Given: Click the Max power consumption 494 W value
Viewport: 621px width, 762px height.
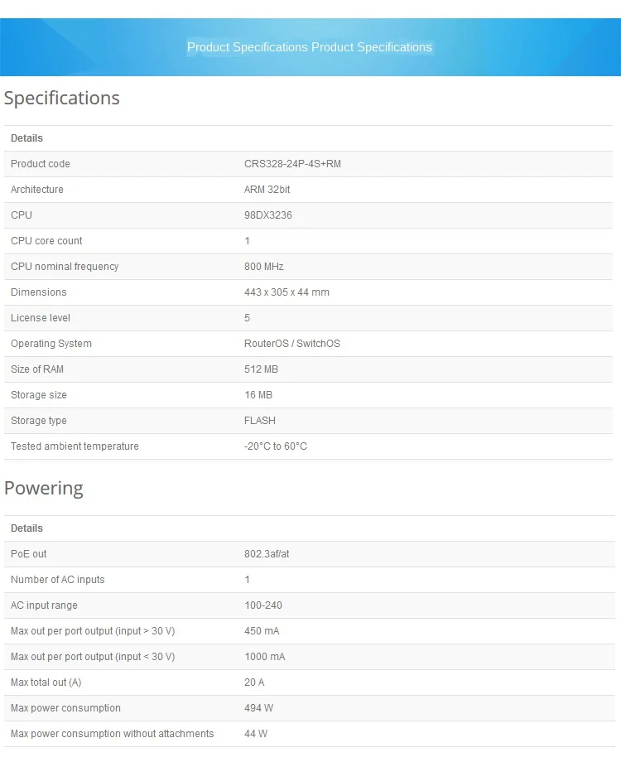Looking at the screenshot, I should point(258,708).
